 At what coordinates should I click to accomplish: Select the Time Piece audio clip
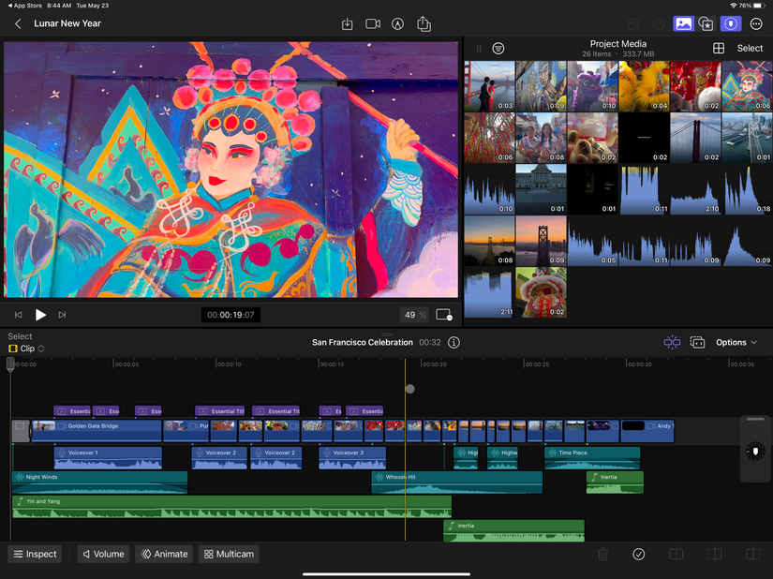click(592, 458)
